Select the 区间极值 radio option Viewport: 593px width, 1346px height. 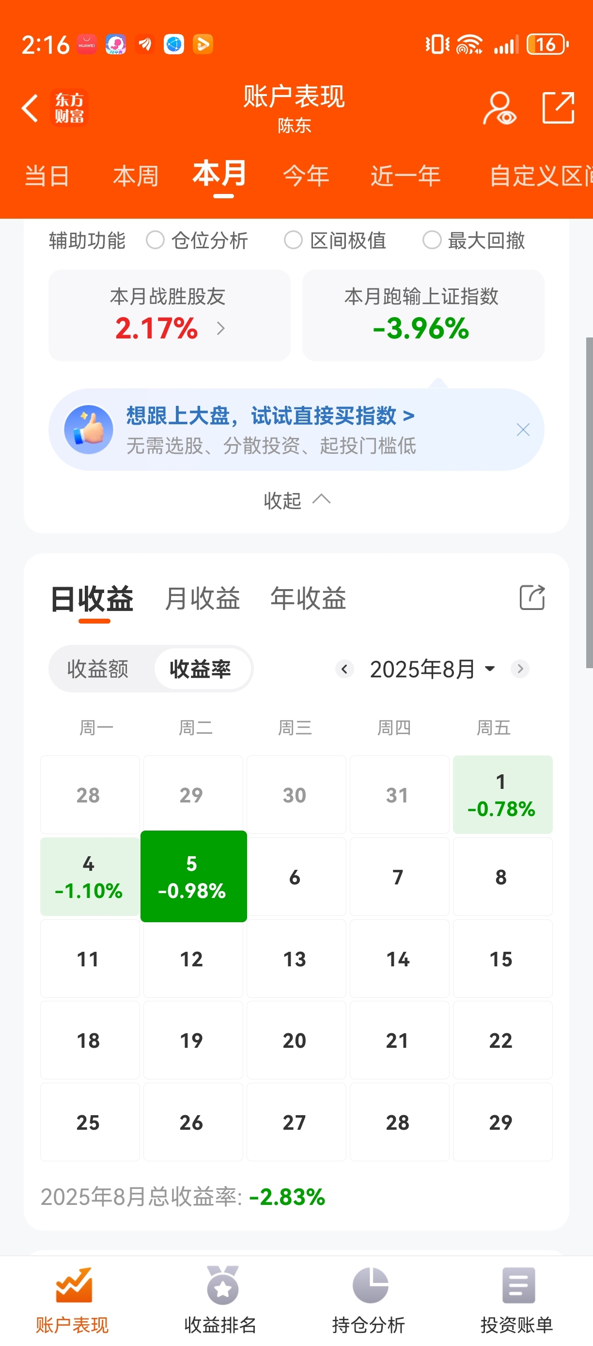point(293,240)
